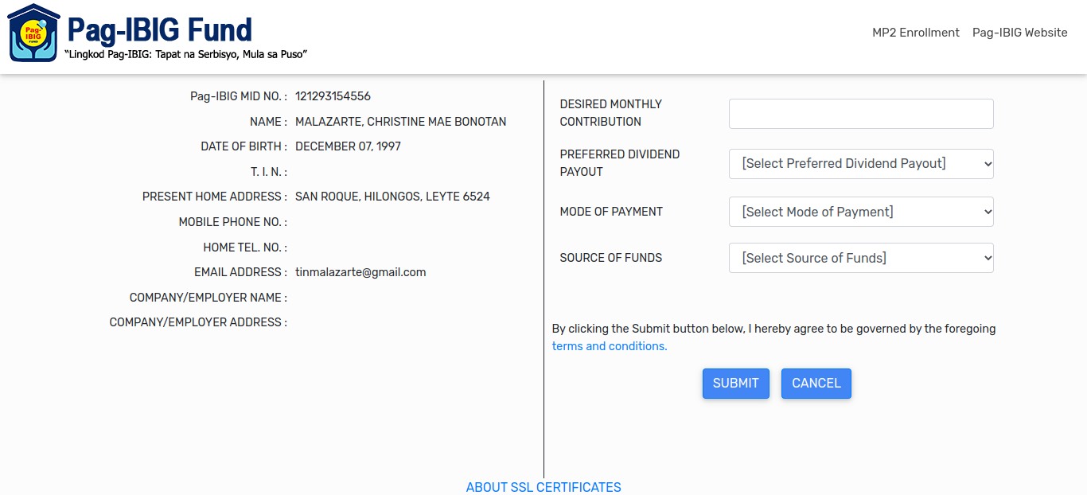This screenshot has height=495, width=1087.
Task: Click the SOURCE OF FUNDS field label
Action: point(611,258)
